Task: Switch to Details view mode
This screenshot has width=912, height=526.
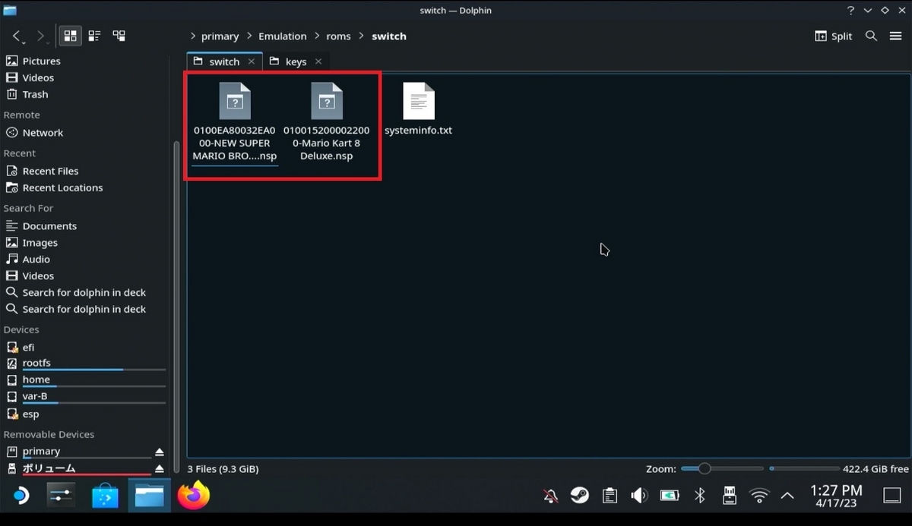Action: point(119,36)
